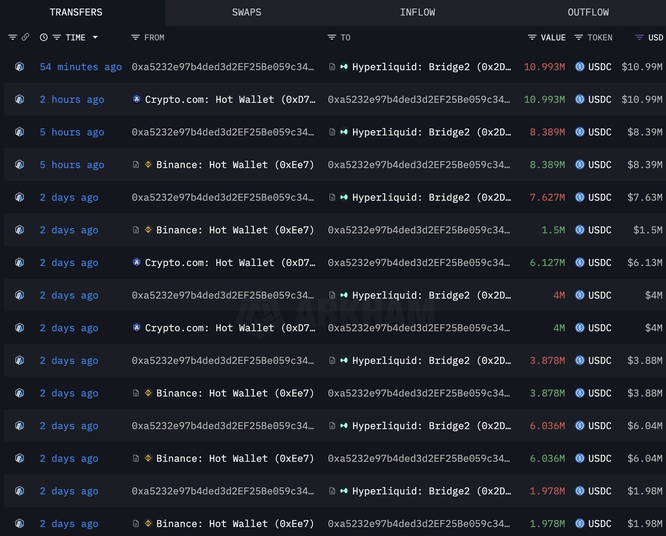Image resolution: width=666 pixels, height=536 pixels.
Task: Click 5 hours ago in Binance 8.389M row
Action: (72, 165)
